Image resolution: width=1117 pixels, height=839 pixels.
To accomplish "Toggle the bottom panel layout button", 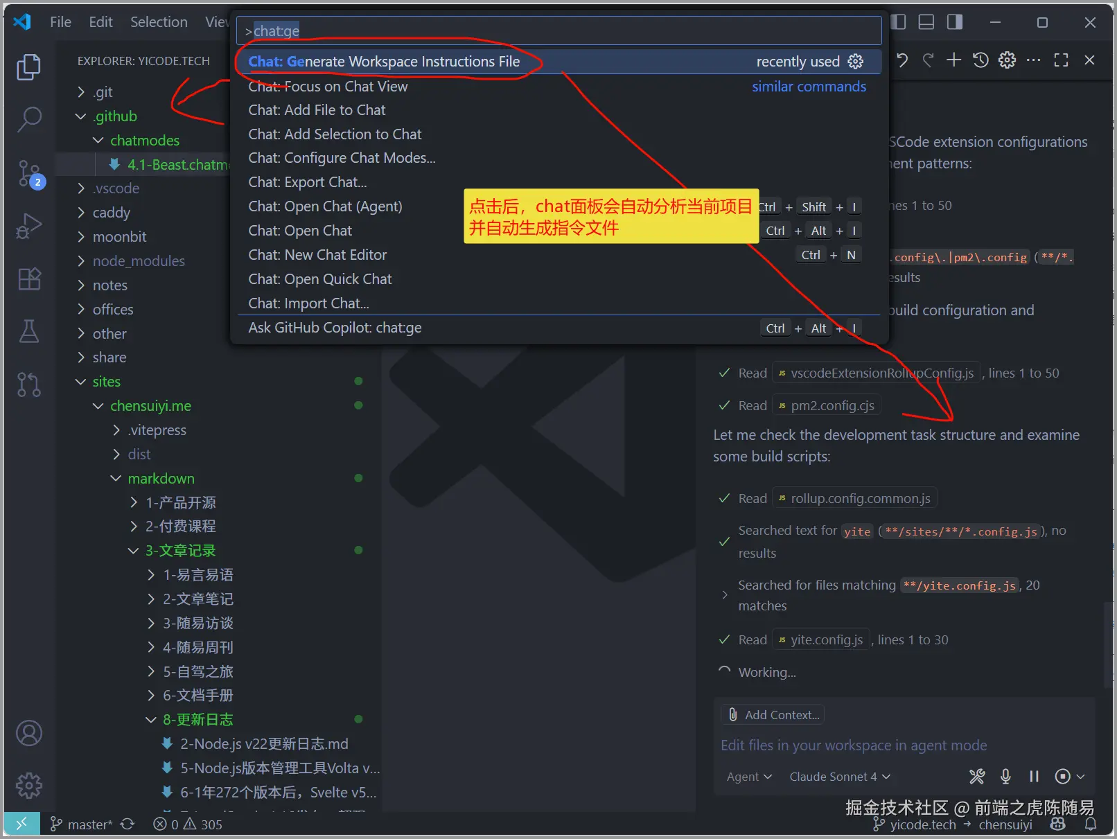I will (x=926, y=22).
